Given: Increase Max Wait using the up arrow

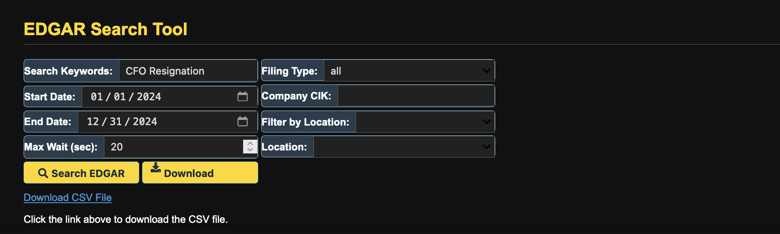Looking at the screenshot, I should [250, 143].
